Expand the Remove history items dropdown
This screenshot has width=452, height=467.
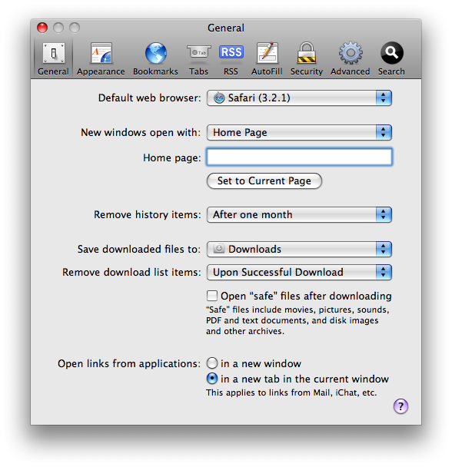pyautogui.click(x=299, y=215)
